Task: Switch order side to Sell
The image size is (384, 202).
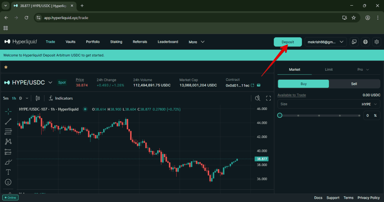Action: point(354,84)
